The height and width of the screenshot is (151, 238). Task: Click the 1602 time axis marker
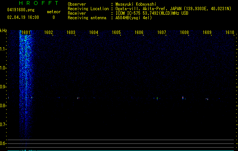48,32
